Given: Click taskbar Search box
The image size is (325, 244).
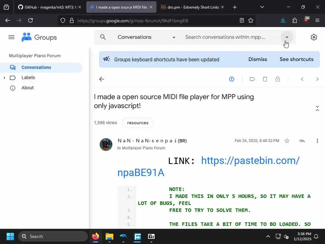Looking at the screenshot, I should coord(53,236).
